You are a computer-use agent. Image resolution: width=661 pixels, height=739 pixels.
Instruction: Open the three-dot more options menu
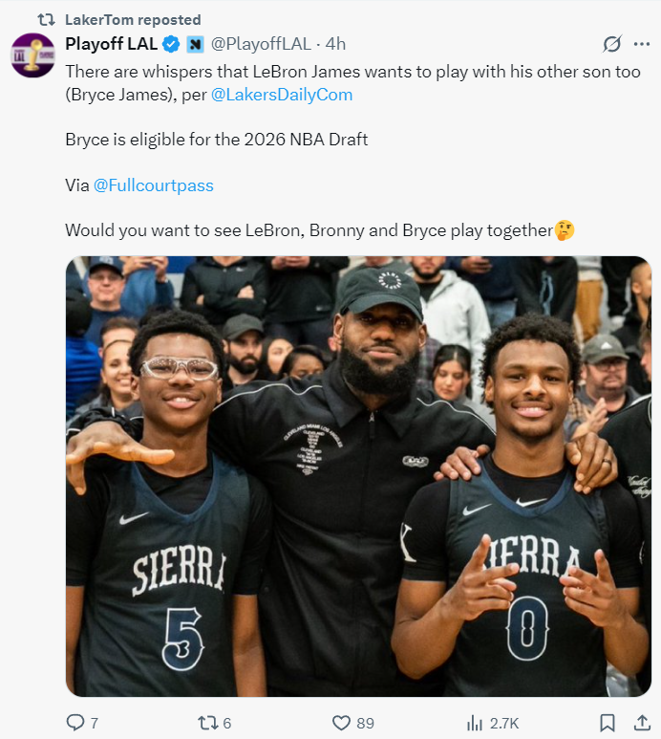[x=641, y=44]
